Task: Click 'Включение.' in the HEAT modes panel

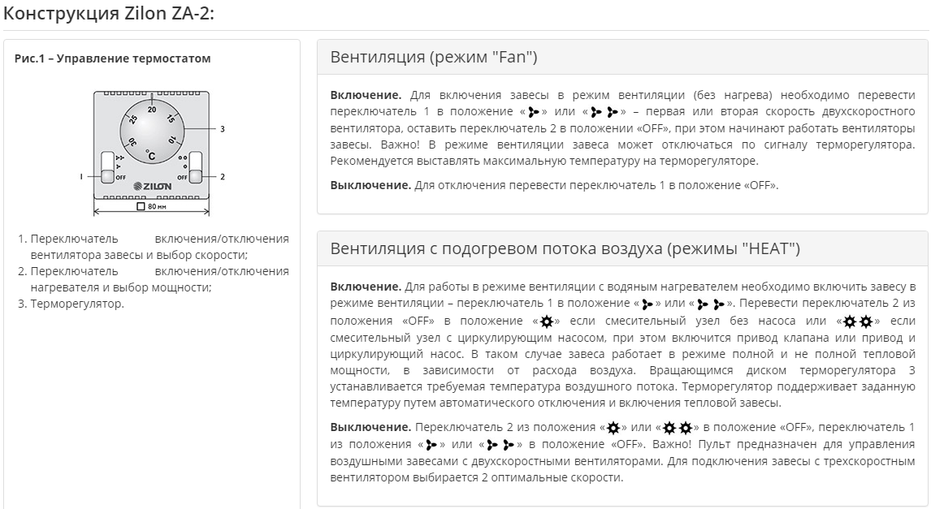Action: 366,287
